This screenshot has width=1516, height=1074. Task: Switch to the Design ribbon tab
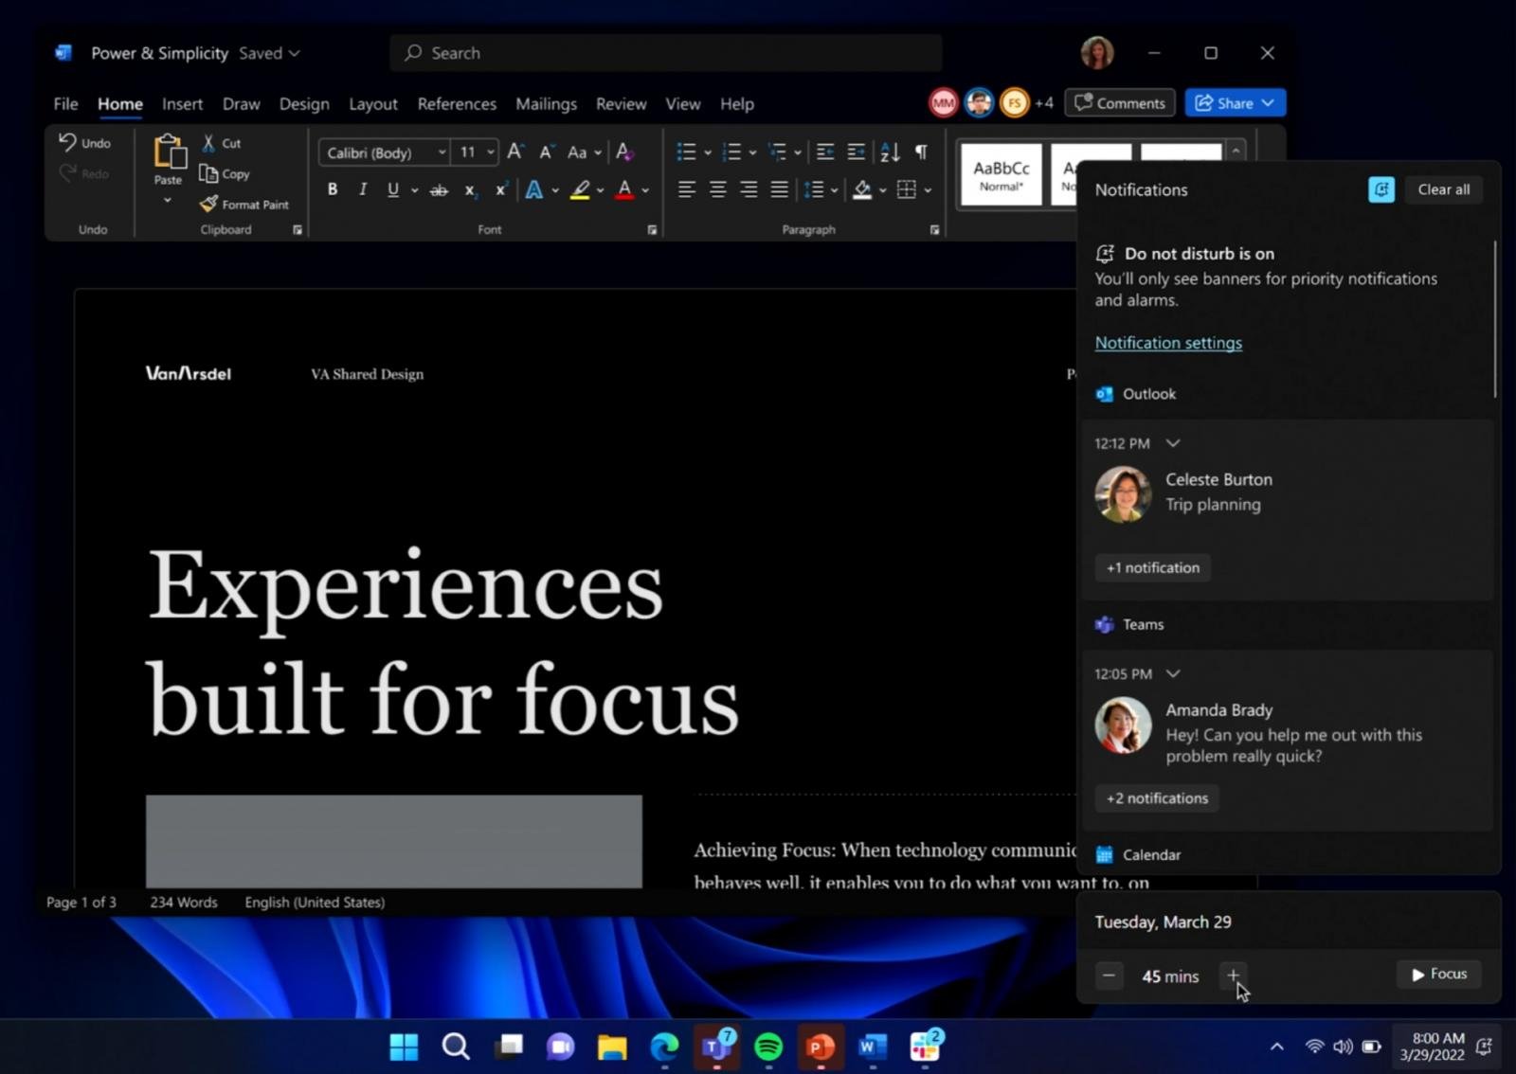[x=304, y=104]
